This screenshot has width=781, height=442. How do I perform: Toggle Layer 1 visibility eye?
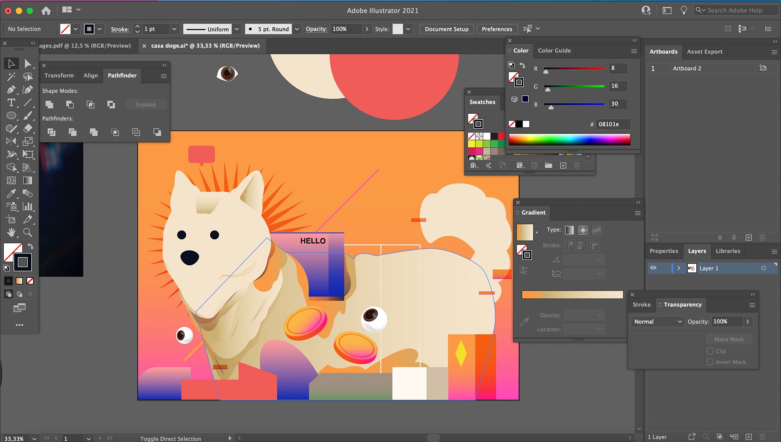[x=653, y=268]
